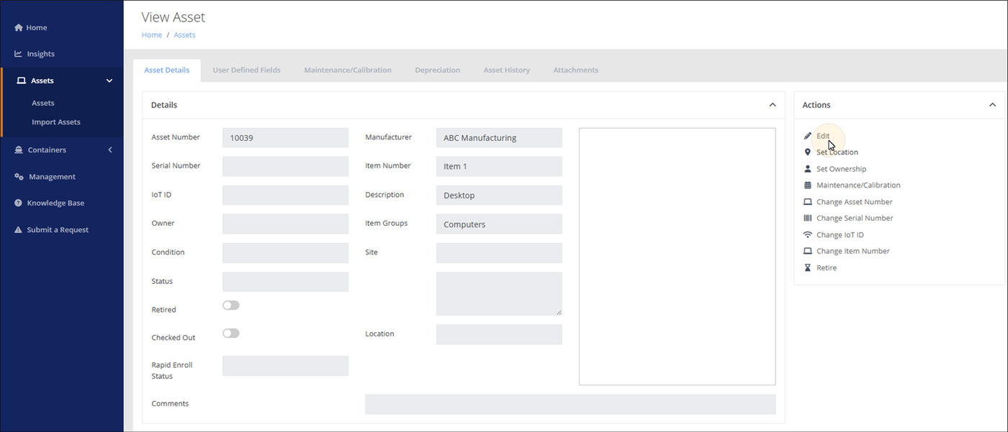Screen dimensions: 1008x432
Task: Open the Asset History tab
Action: coord(507,70)
